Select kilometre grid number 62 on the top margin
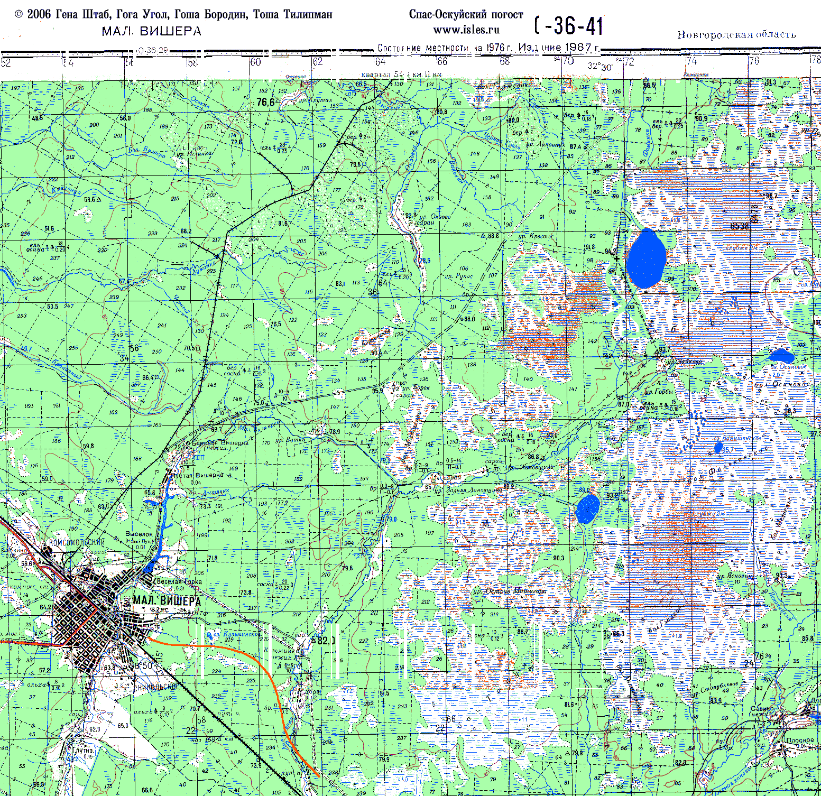Screen dimensions: 821x796 pos(318,61)
